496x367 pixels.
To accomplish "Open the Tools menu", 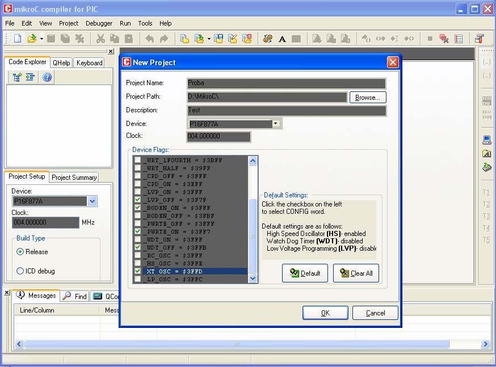I will click(x=145, y=23).
